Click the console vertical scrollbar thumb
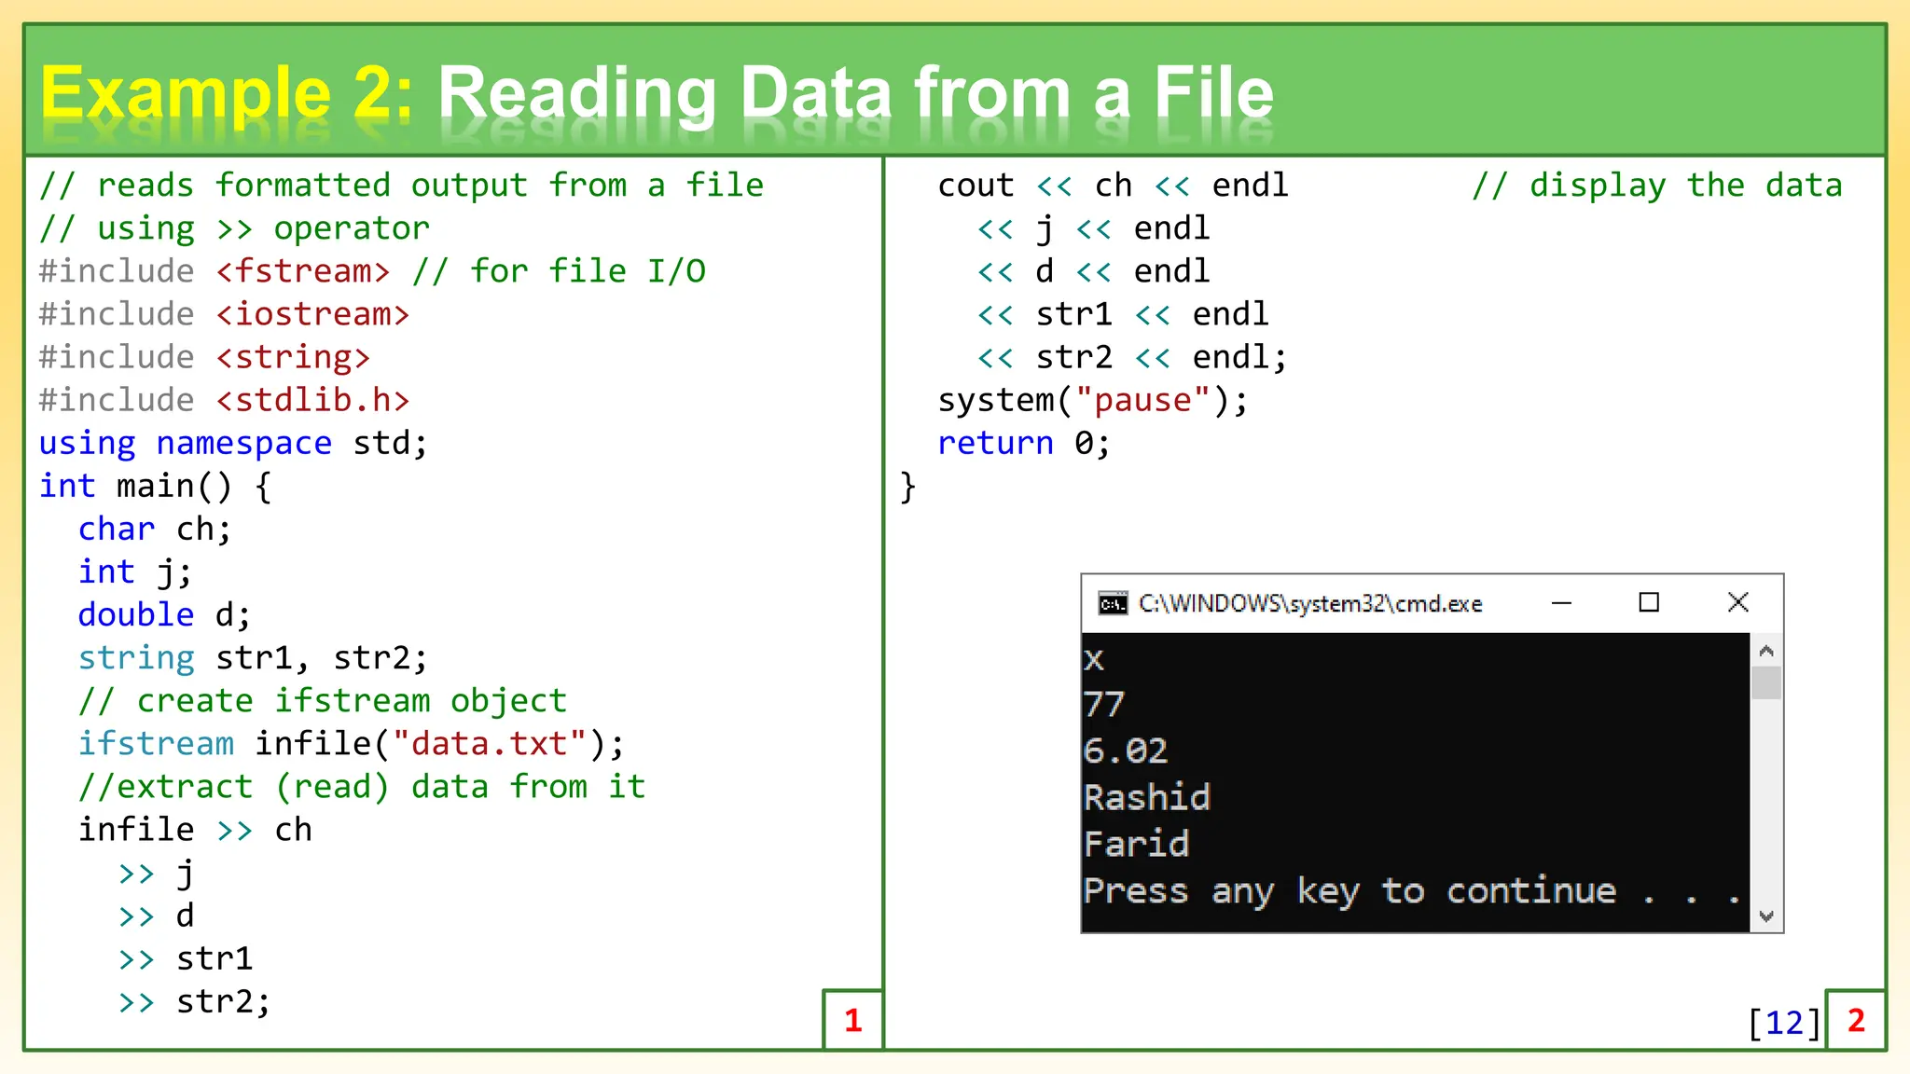The width and height of the screenshot is (1910, 1074). pyautogui.click(x=1765, y=683)
